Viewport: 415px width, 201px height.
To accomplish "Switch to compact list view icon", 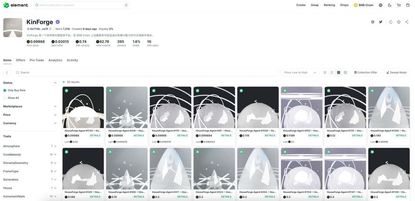I will (332, 72).
